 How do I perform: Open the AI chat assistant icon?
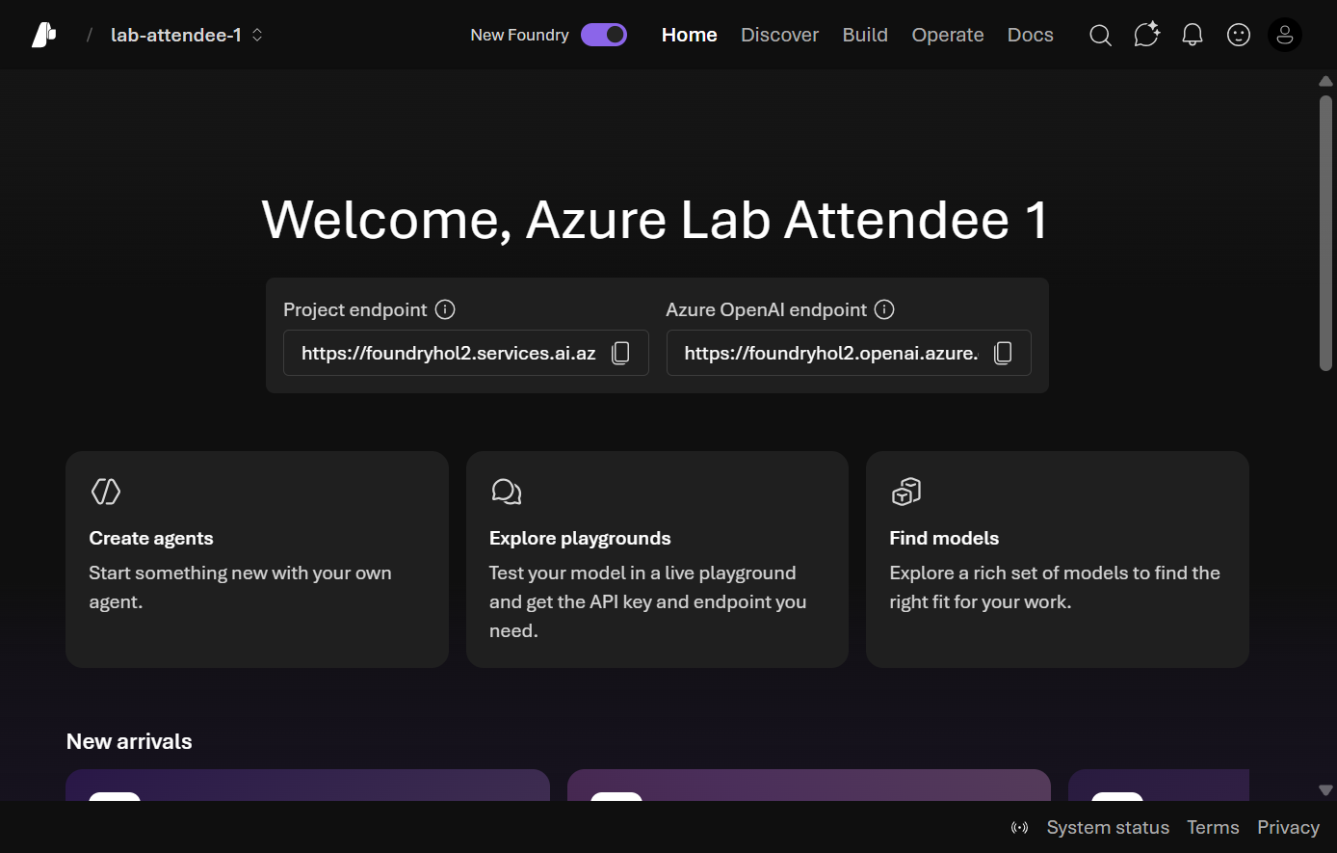click(x=1146, y=35)
